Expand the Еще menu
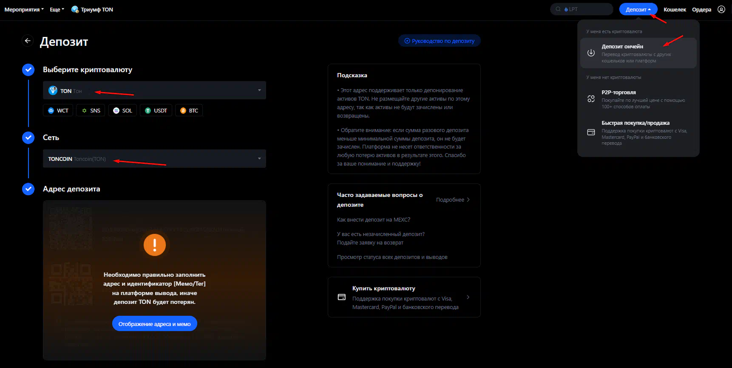Image resolution: width=732 pixels, height=368 pixels. [57, 9]
